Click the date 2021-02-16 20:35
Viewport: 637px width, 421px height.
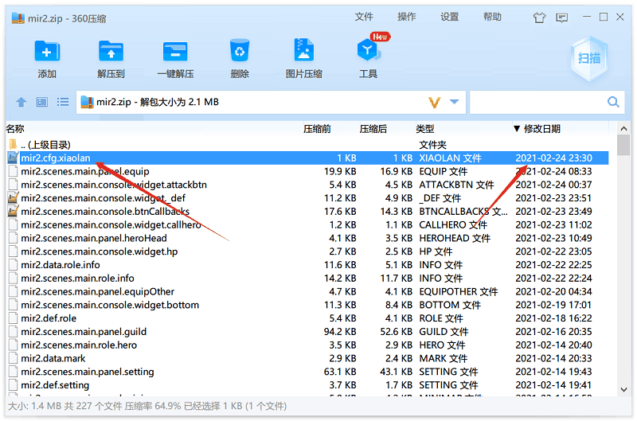tap(553, 332)
